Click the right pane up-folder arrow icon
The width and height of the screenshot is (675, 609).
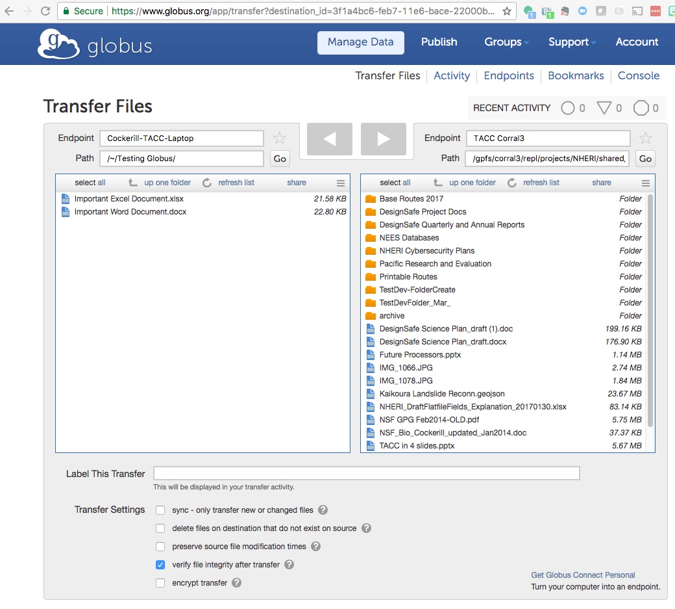[x=438, y=183]
